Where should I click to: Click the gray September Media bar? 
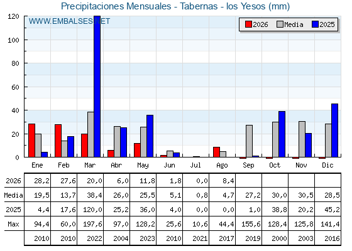pos(249,141)
